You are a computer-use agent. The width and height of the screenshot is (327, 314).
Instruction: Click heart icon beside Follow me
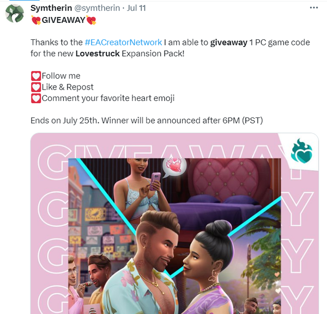click(x=36, y=76)
